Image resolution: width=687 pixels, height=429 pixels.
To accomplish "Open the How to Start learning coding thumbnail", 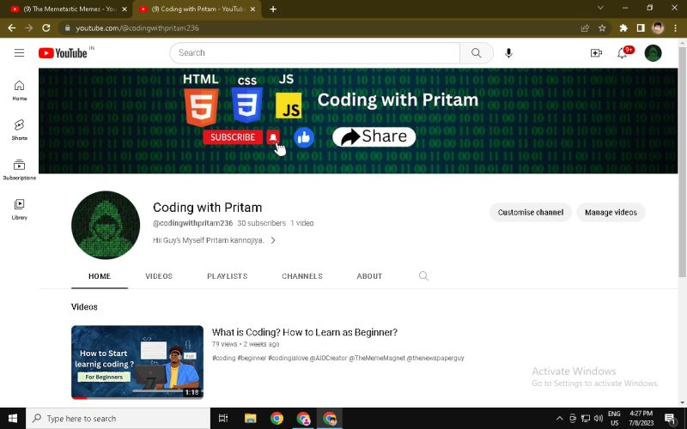I will 137,362.
